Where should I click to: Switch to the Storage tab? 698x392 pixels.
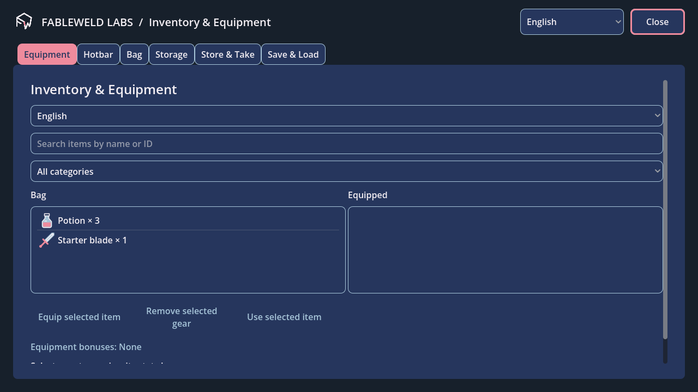[171, 54]
